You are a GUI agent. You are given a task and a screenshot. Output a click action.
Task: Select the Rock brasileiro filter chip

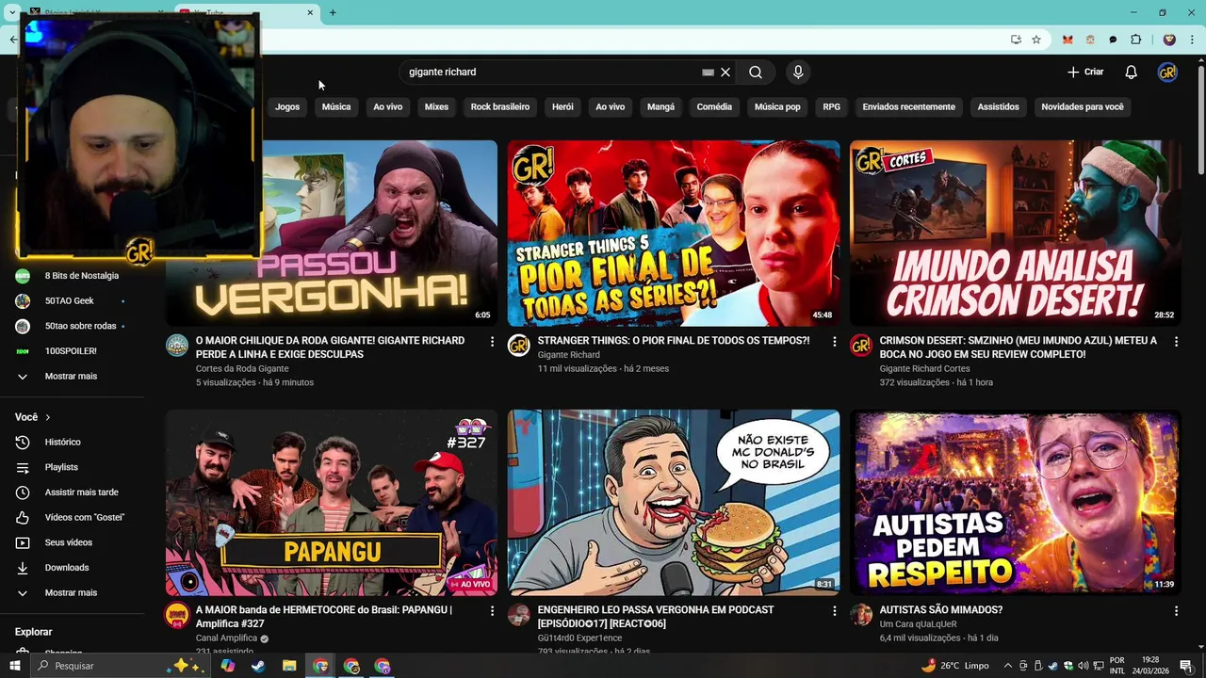tap(499, 107)
